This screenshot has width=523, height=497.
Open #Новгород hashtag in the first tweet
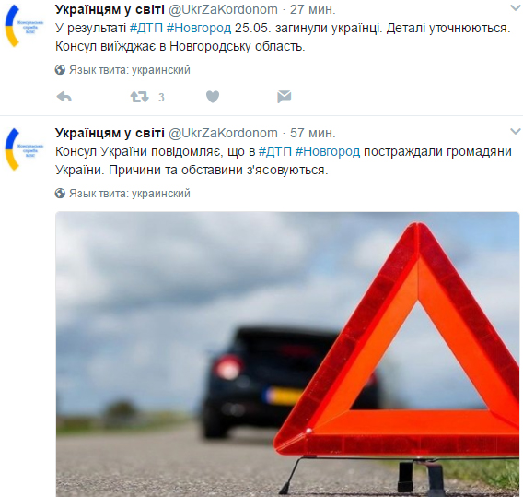[x=199, y=28]
